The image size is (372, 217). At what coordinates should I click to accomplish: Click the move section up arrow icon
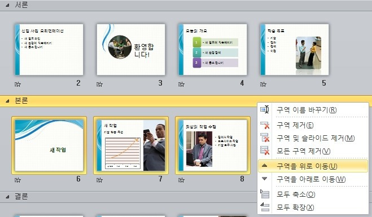(264, 166)
